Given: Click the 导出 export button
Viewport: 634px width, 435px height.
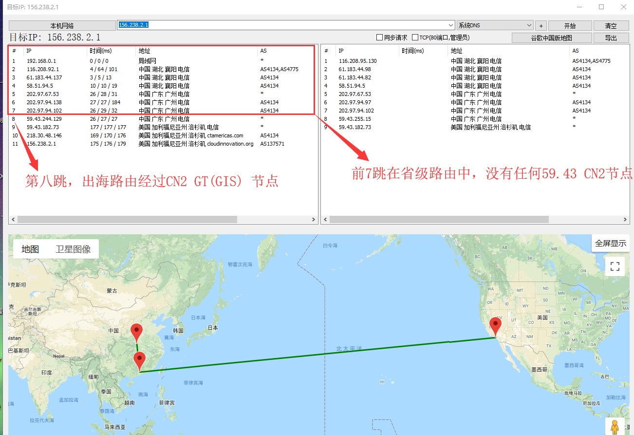Looking at the screenshot, I should [x=611, y=38].
